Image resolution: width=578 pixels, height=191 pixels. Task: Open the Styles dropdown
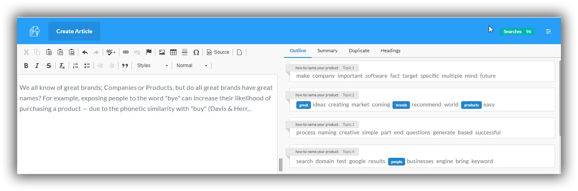152,66
